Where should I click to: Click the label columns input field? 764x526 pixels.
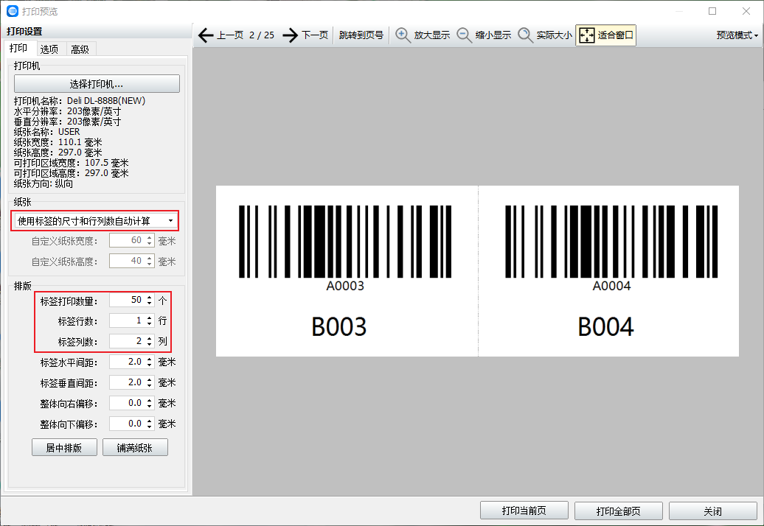pyautogui.click(x=127, y=341)
